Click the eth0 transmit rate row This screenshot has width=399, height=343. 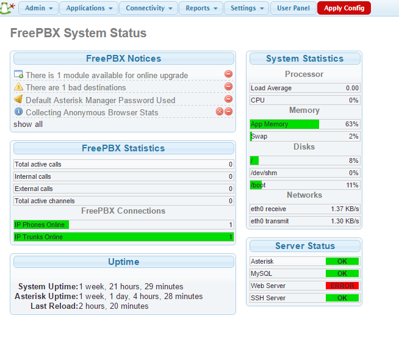coord(305,221)
